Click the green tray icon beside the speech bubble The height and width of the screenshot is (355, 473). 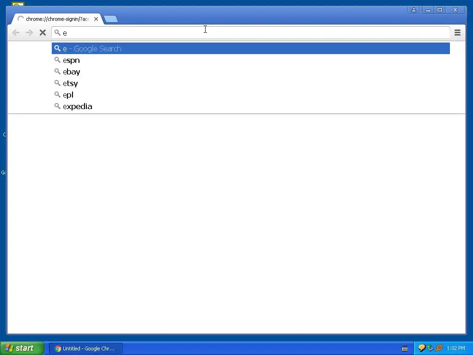pos(430,349)
